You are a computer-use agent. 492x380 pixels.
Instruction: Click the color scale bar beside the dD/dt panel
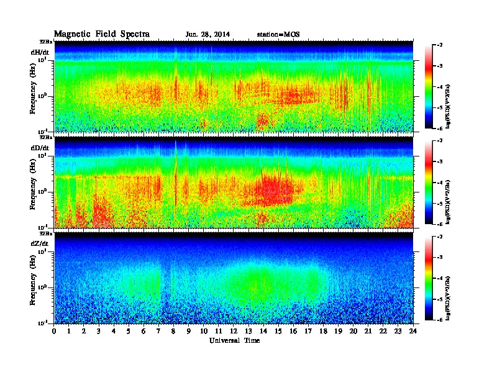click(428, 183)
